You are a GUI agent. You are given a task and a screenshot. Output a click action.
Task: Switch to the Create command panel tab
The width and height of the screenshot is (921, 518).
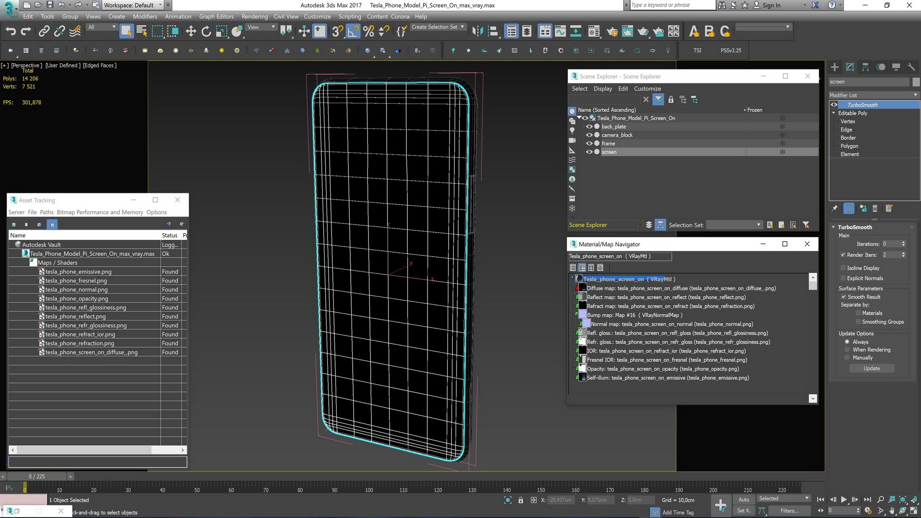point(835,67)
